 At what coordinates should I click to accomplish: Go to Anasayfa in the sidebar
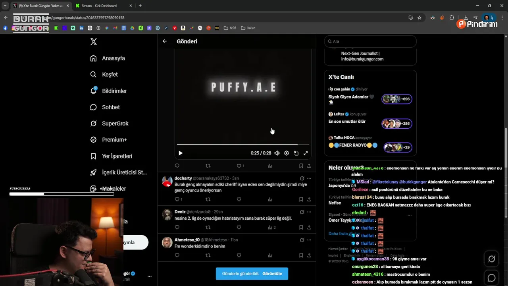(108, 58)
